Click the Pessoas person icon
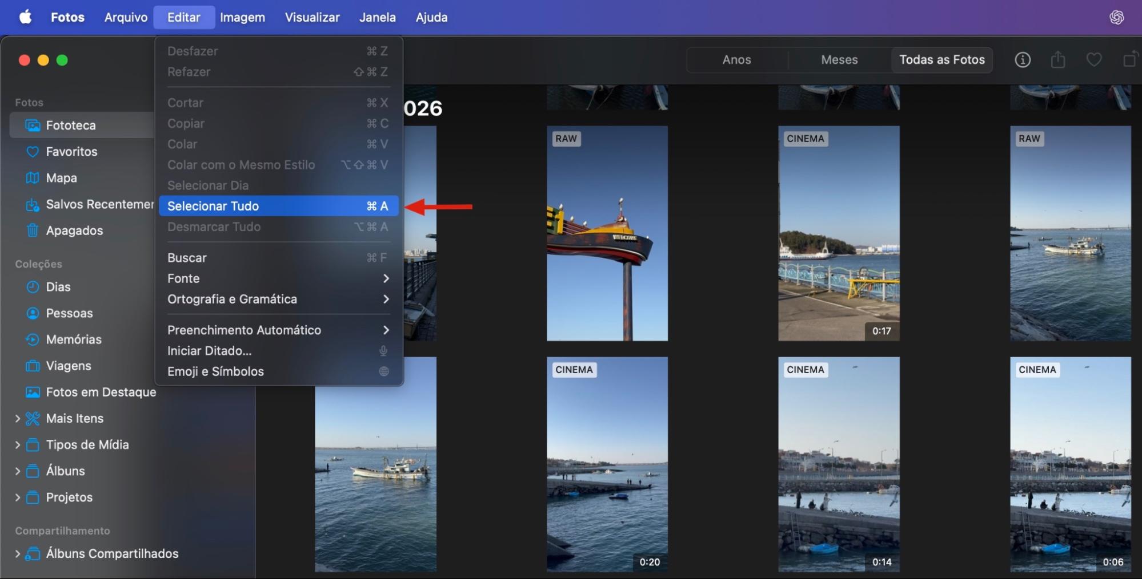This screenshot has height=579, width=1142. (33, 313)
